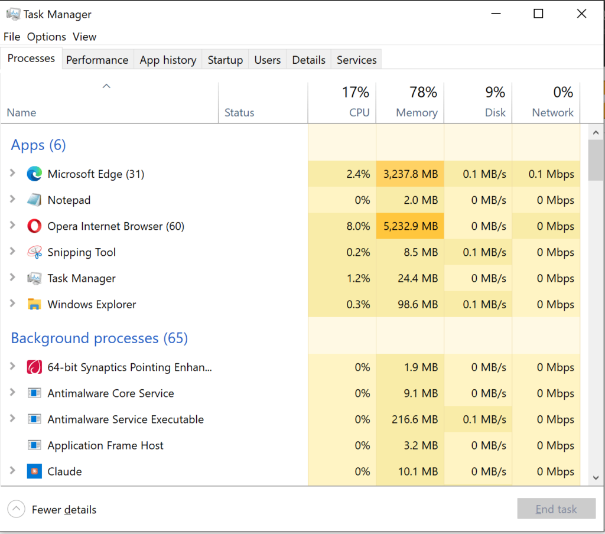Expand the Snipping Tool row
This screenshot has width=605, height=534.
coord(12,251)
